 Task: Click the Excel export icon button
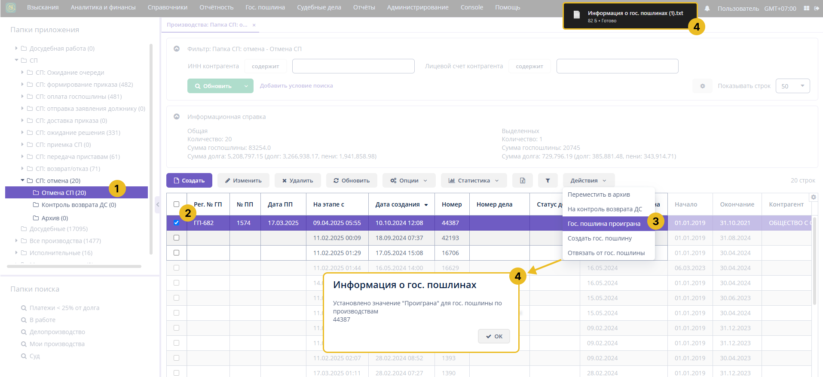tap(522, 181)
